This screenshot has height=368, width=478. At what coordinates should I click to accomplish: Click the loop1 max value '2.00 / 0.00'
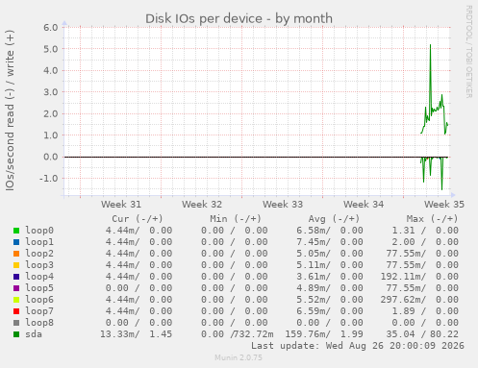tap(425, 242)
